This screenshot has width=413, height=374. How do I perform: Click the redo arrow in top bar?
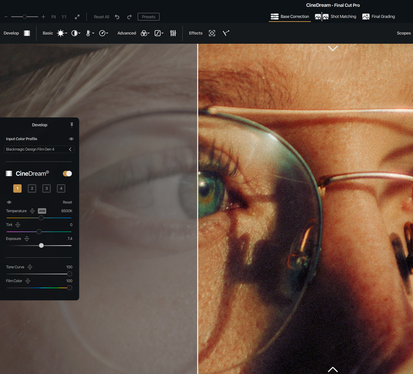(129, 17)
